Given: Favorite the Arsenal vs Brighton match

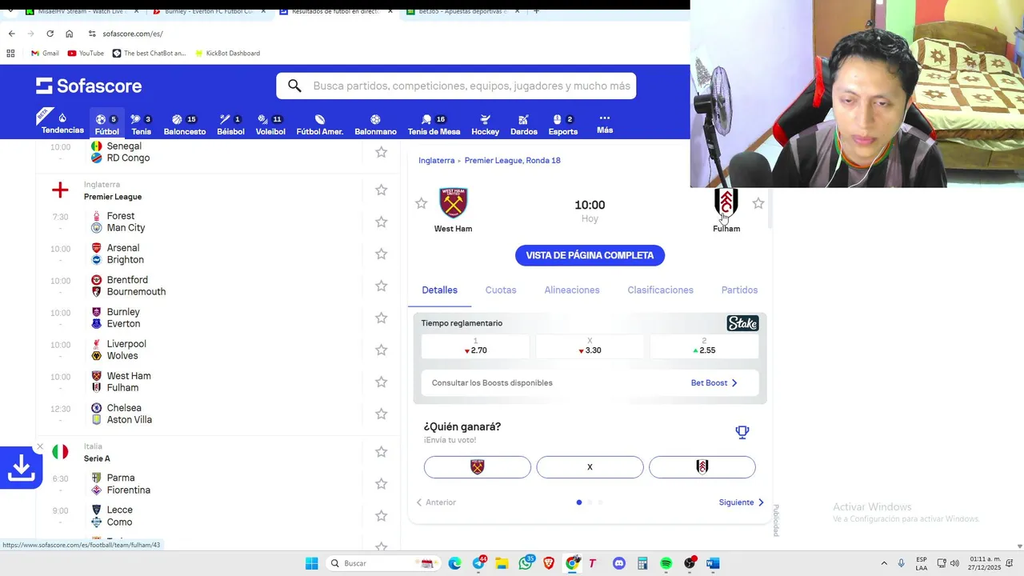Looking at the screenshot, I should point(382,254).
